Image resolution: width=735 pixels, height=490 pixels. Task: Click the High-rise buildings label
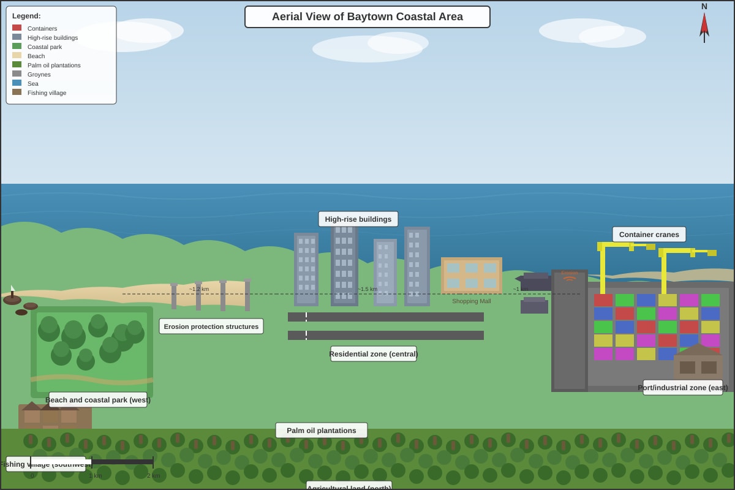(x=358, y=219)
